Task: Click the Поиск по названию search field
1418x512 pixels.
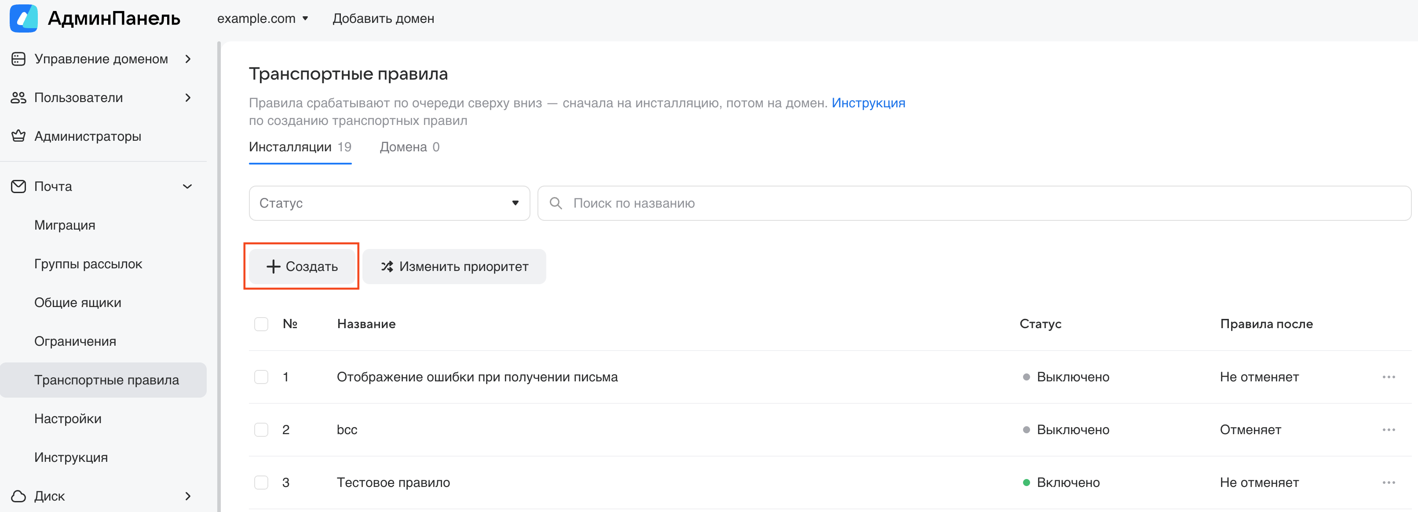Action: (974, 203)
